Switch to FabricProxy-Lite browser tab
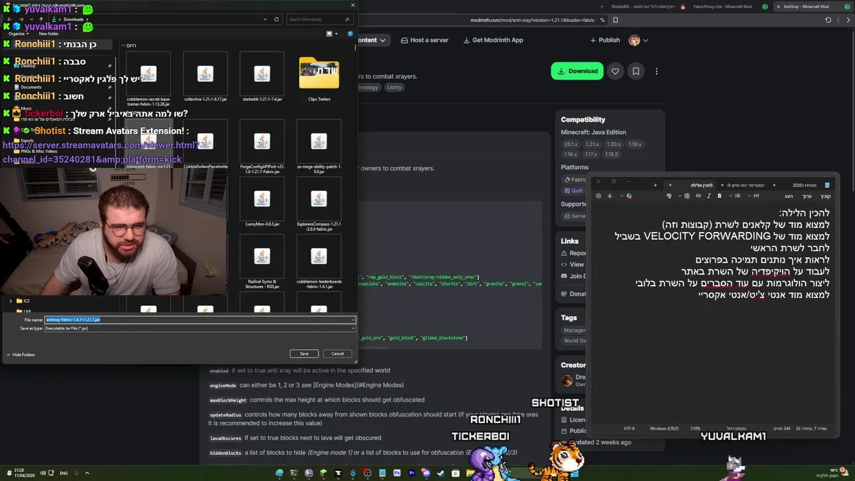The height and width of the screenshot is (481, 855). [x=727, y=7]
